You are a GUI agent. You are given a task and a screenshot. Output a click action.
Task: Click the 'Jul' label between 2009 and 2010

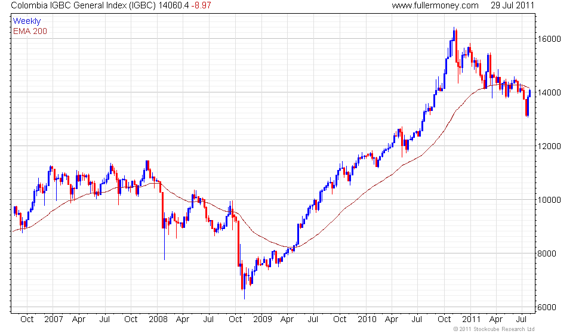click(313, 319)
